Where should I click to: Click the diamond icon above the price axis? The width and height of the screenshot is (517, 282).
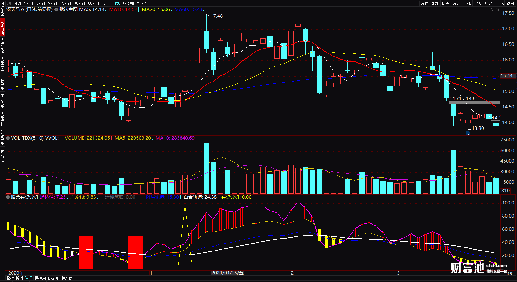tap(492, 10)
